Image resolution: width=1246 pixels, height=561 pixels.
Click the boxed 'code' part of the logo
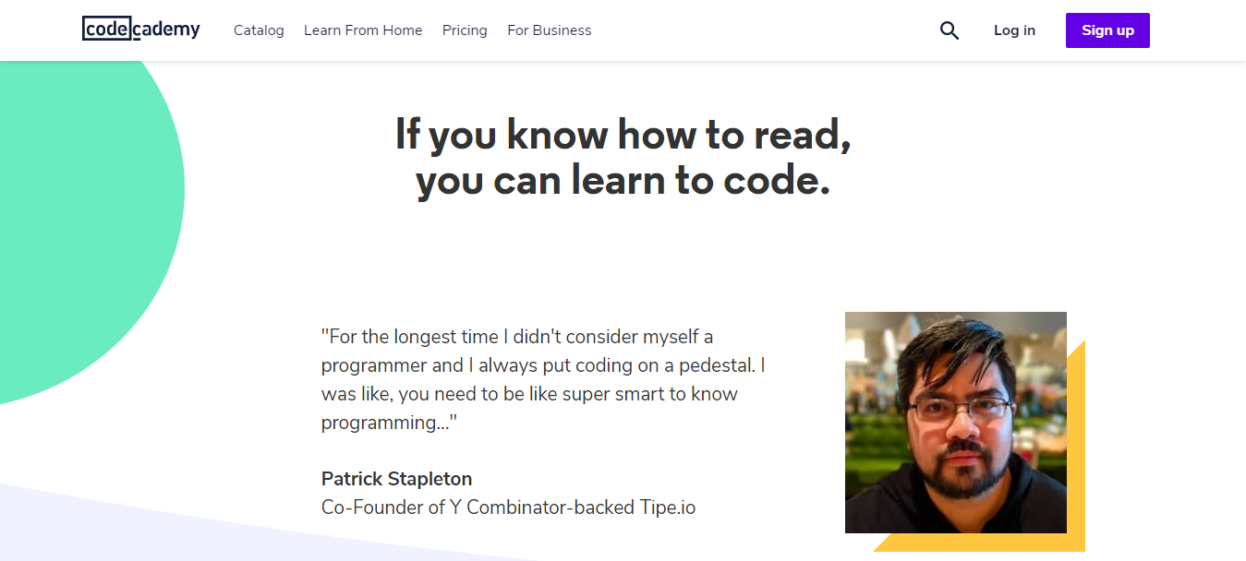(104, 29)
